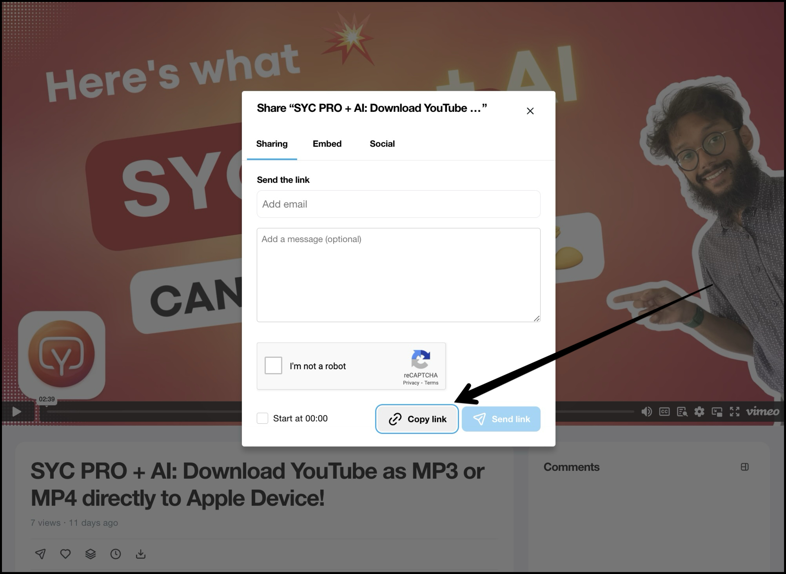Switch to the Social tab
The image size is (786, 574).
click(382, 144)
